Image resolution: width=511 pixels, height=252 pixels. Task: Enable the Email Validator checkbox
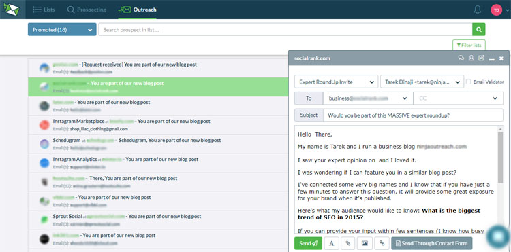468,82
